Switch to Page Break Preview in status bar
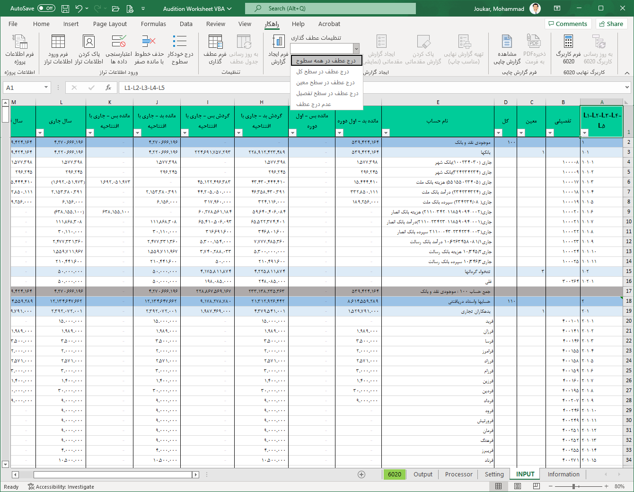Image resolution: width=634 pixels, height=492 pixels. click(536, 486)
